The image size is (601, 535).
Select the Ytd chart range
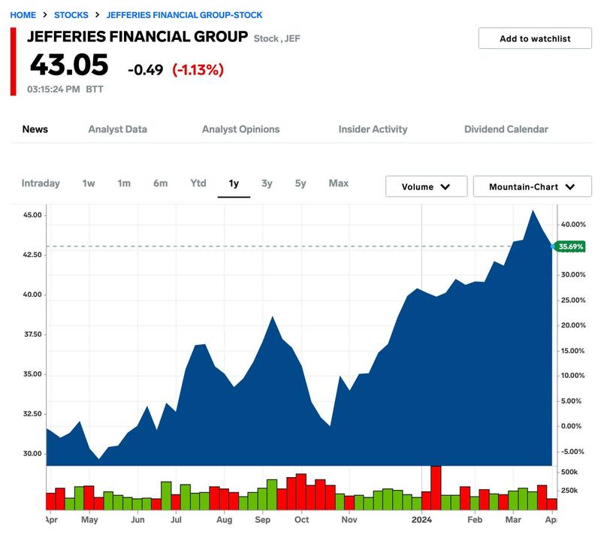pos(198,183)
